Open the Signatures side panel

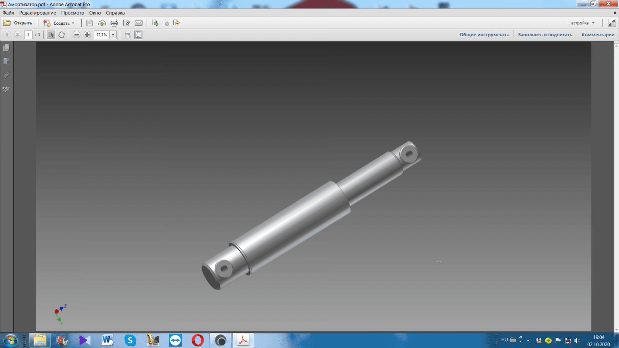pos(6,89)
